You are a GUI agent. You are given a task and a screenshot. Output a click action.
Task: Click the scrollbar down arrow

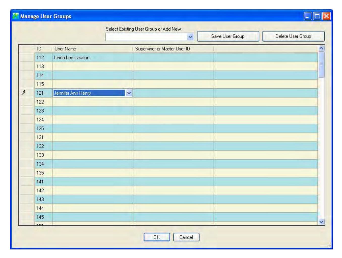321,222
